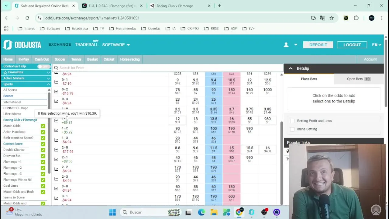This screenshot has height=219, width=389.
Task: Open price chart for the 1 - 3 score row
Action: pyautogui.click(x=56, y=140)
